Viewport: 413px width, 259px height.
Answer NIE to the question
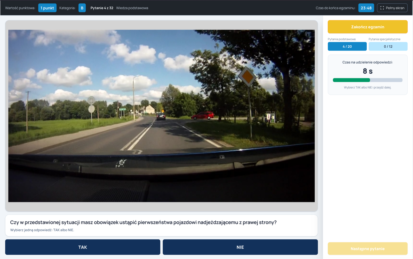(240, 247)
